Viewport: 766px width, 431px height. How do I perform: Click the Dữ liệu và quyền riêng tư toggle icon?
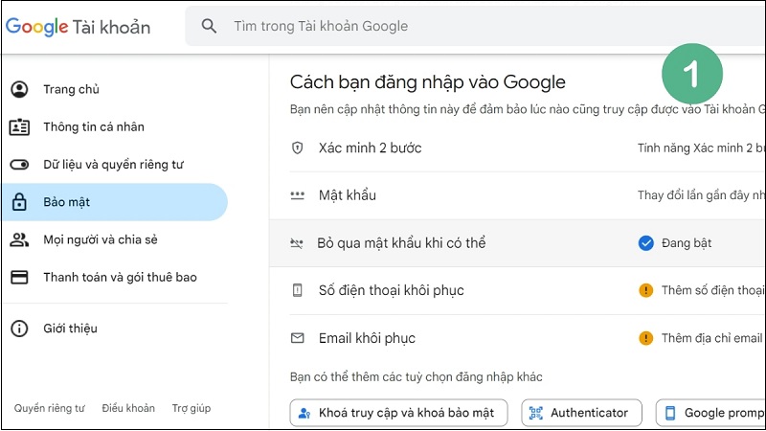pyautogui.click(x=19, y=165)
